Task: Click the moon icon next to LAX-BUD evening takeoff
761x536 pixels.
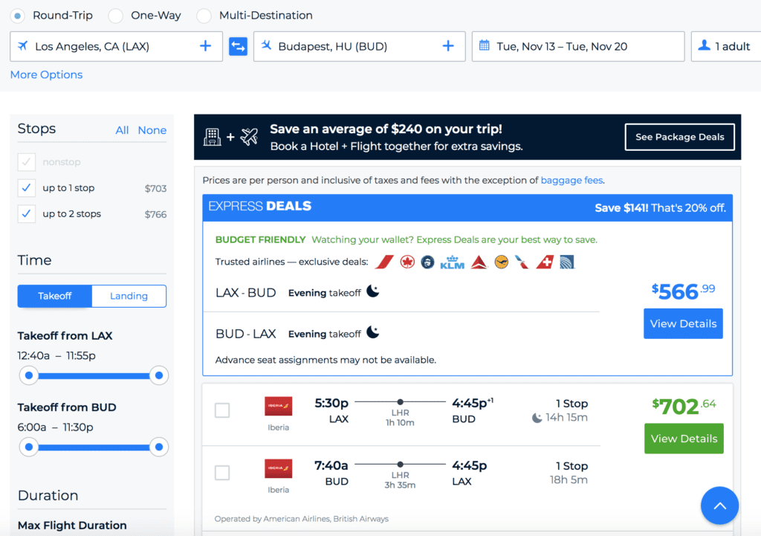Action: (x=372, y=292)
